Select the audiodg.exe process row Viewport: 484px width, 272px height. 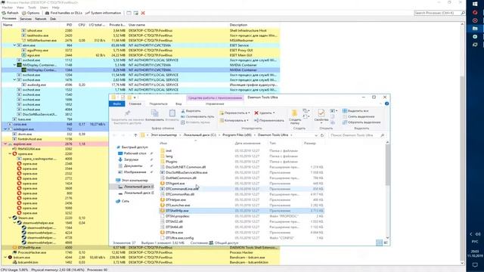click(x=141, y=85)
